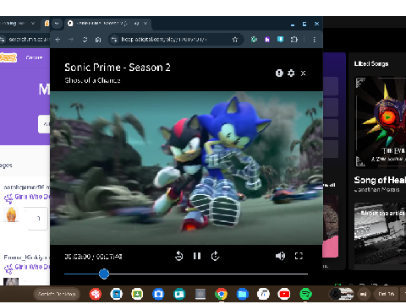Open the Google Classroom shelf icon
406x304 pixels.
point(137,294)
